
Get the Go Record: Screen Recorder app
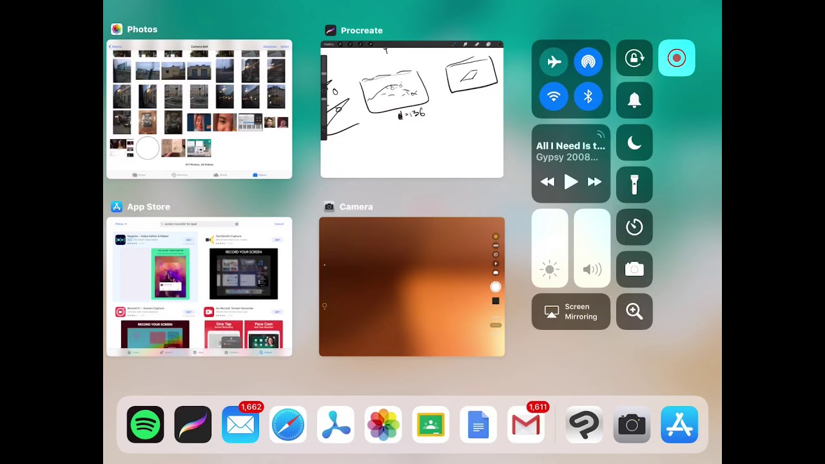[277, 312]
